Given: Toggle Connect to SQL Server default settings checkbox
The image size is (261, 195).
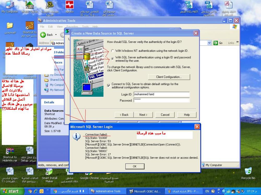Looking at the screenshot, I should click(x=109, y=86).
